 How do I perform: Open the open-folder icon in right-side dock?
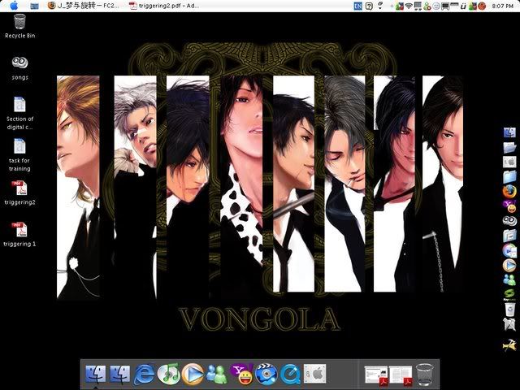pos(509,148)
